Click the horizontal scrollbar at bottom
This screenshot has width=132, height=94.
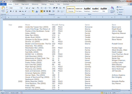tap(62, 90)
